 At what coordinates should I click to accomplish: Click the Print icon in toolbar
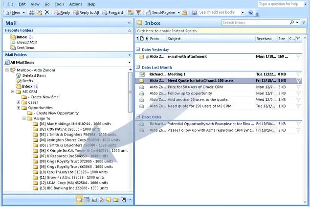[32, 13]
